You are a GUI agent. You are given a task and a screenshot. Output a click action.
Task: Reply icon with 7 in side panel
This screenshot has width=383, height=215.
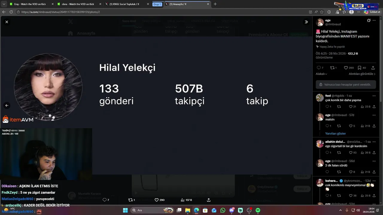(319, 68)
